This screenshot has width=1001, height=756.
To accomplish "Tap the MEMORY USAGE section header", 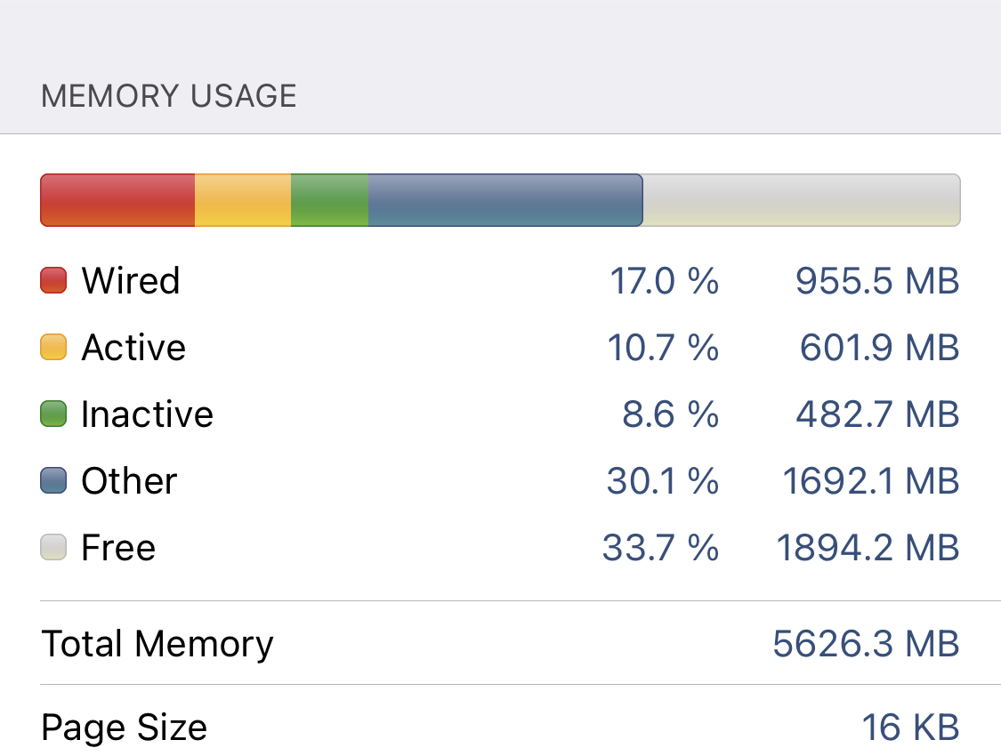I will point(169,95).
